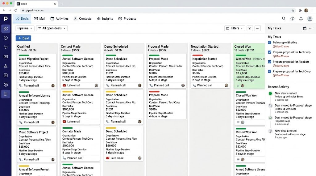Open the person icon in left sidebar
The height and width of the screenshot is (176, 316).
(6, 66)
